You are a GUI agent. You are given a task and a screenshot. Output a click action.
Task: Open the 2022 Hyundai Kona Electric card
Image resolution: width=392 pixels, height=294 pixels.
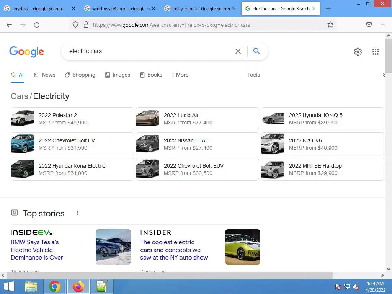click(x=72, y=169)
